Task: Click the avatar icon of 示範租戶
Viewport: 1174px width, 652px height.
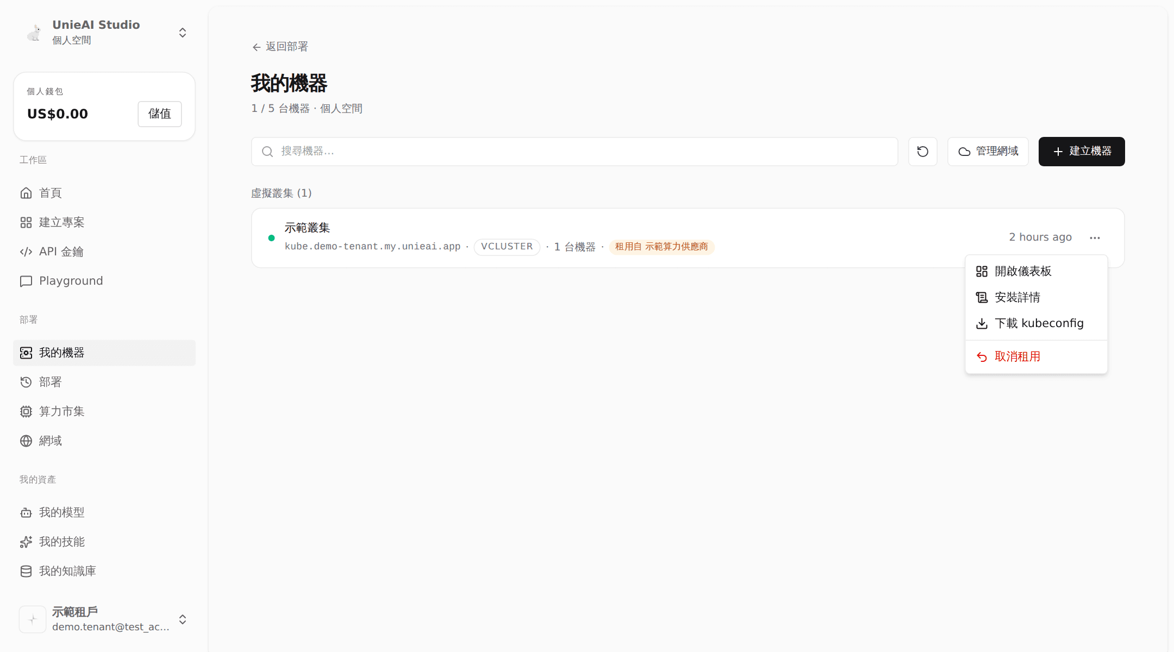Action: pos(33,619)
